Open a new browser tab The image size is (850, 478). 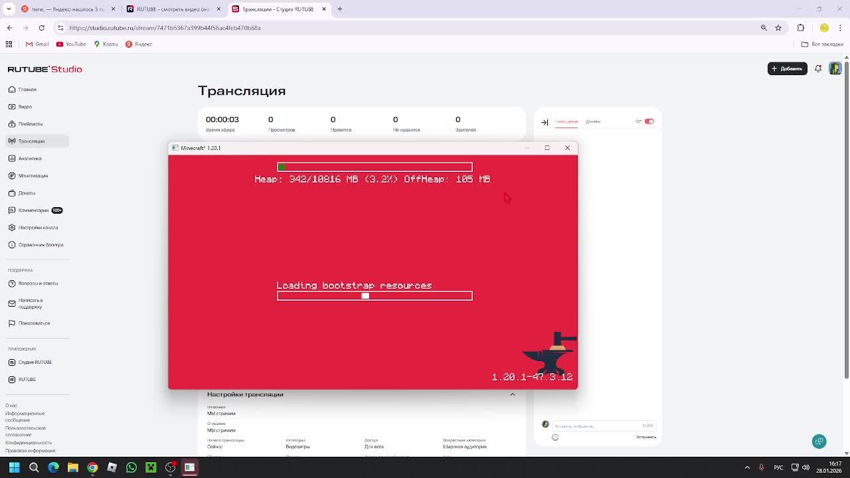(x=339, y=9)
